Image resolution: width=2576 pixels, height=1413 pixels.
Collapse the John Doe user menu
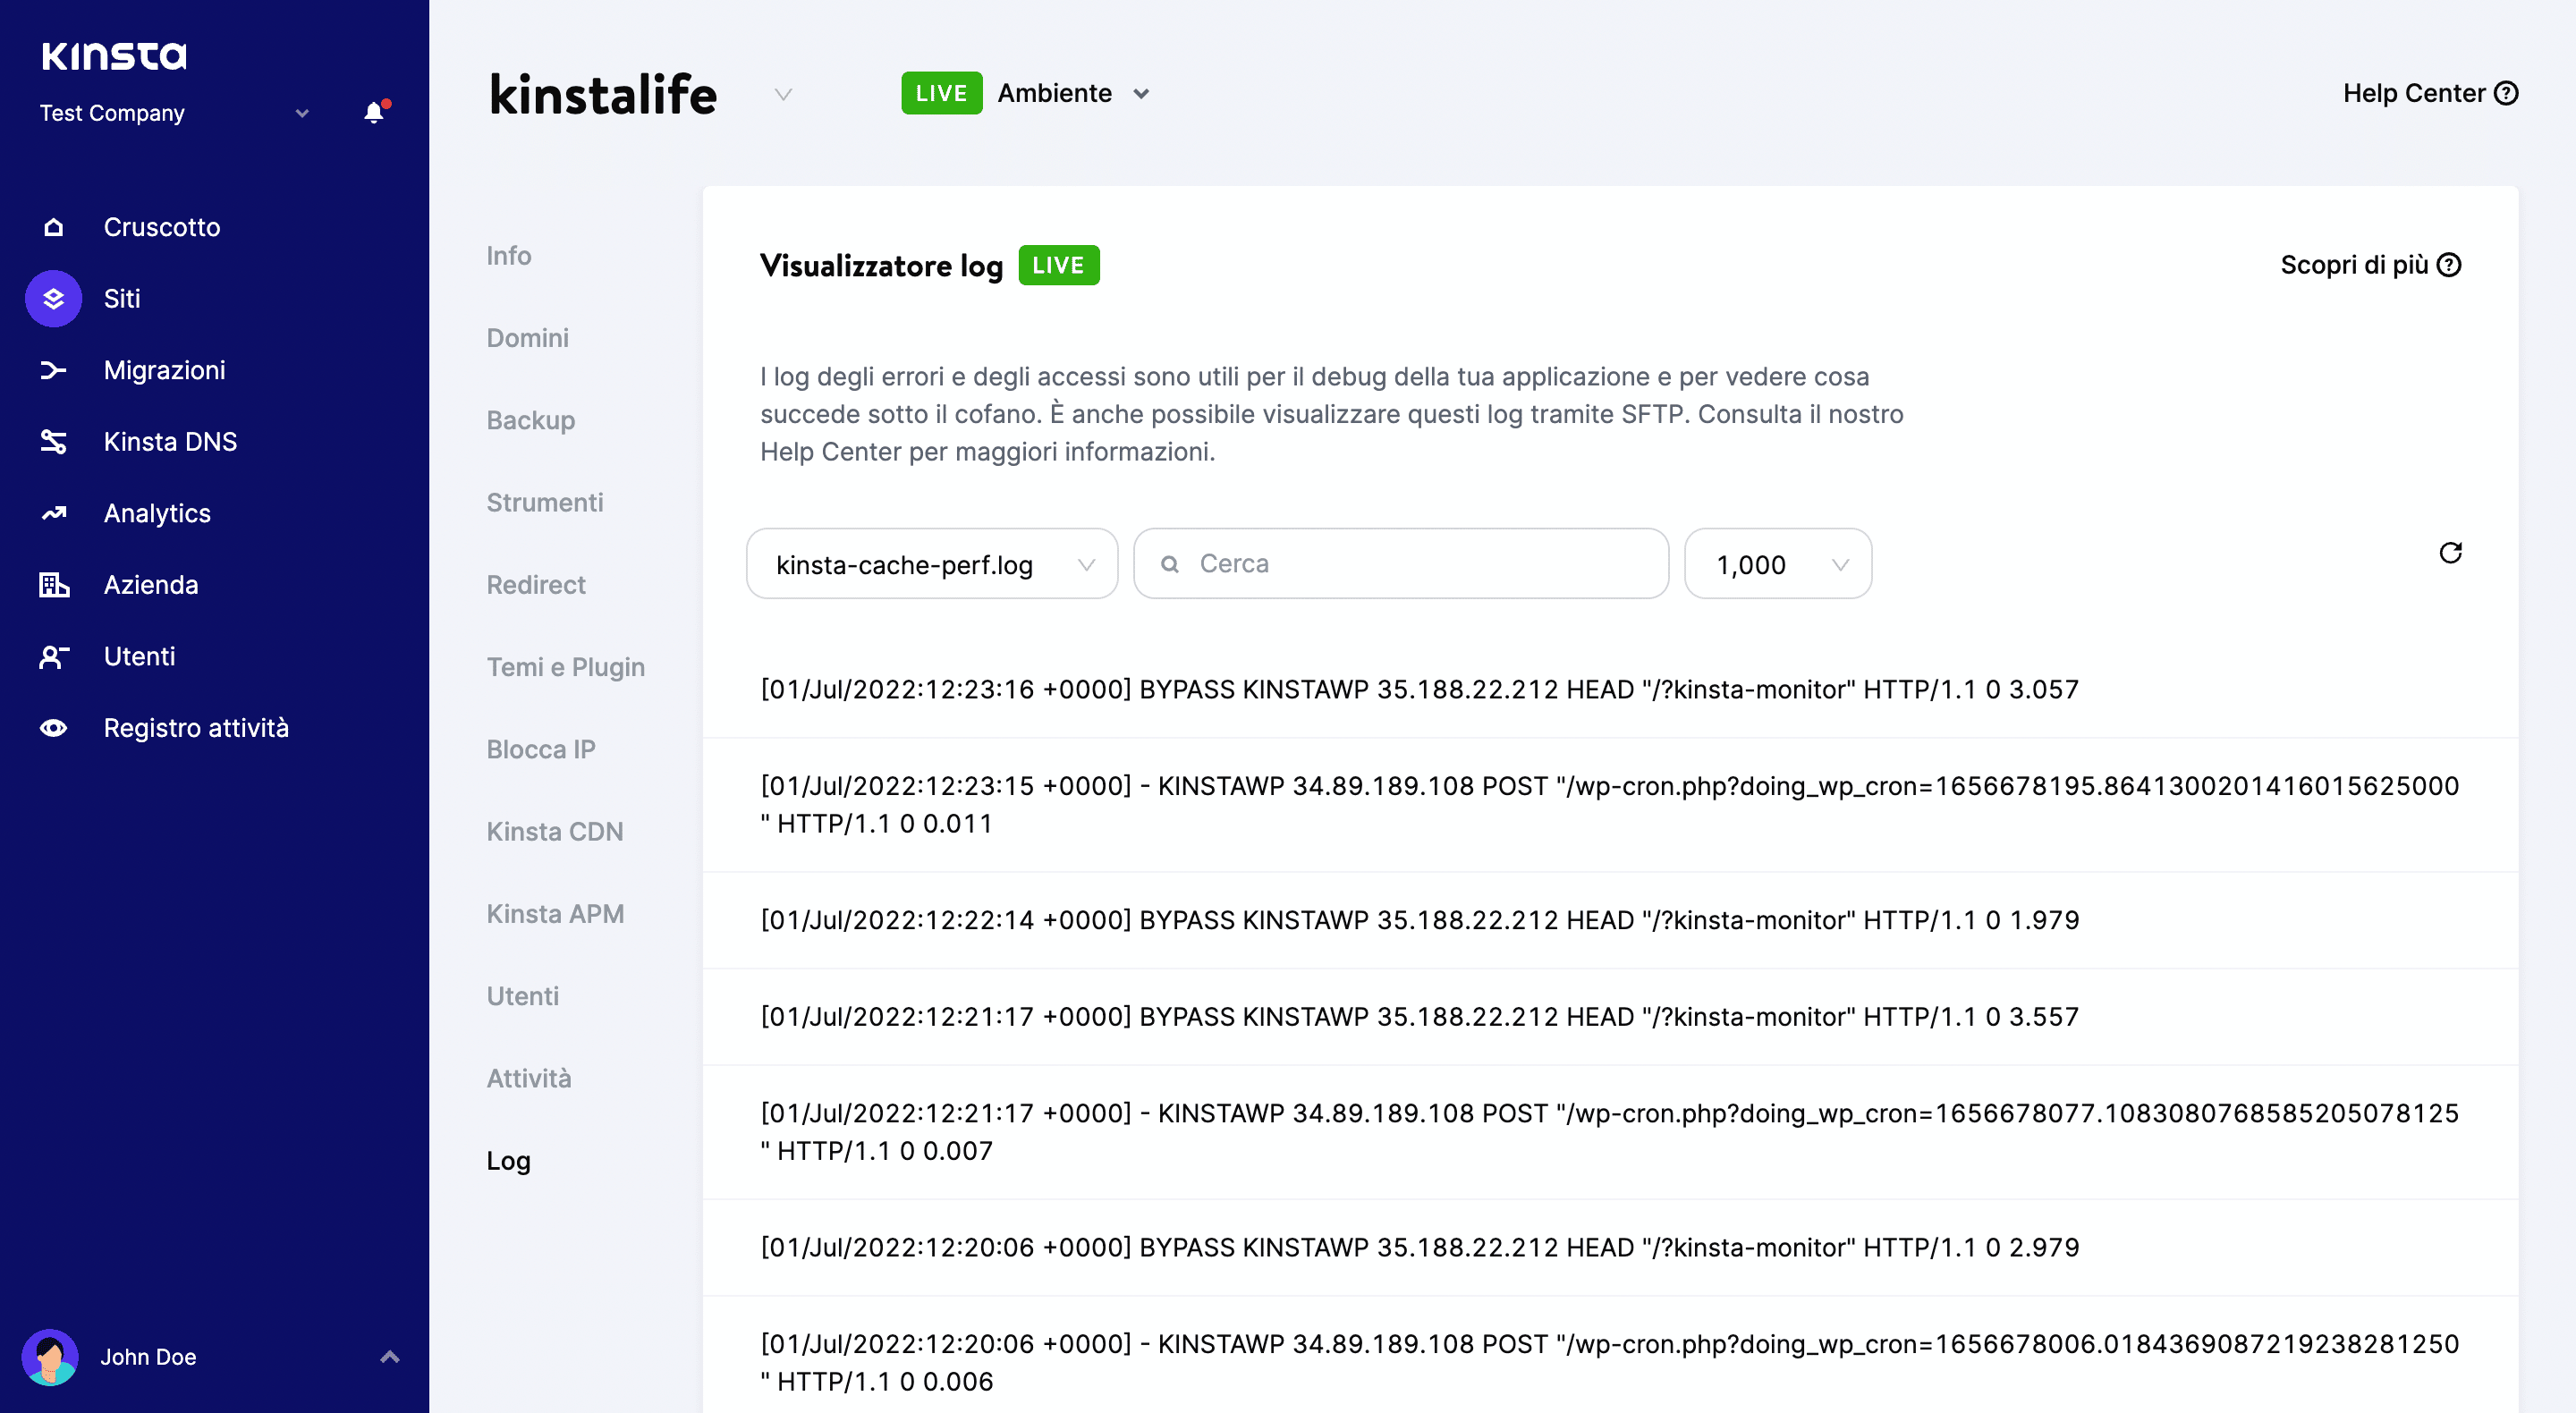pos(389,1356)
